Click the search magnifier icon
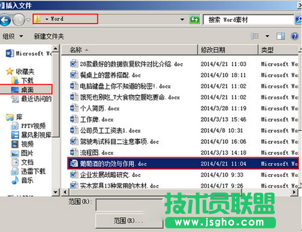The image size is (302, 232). [x=298, y=20]
